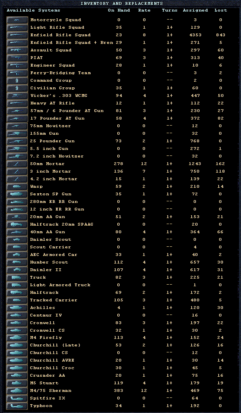Click the Rate column header
Image resolution: width=241 pixels, height=413 pixels.
point(144,10)
